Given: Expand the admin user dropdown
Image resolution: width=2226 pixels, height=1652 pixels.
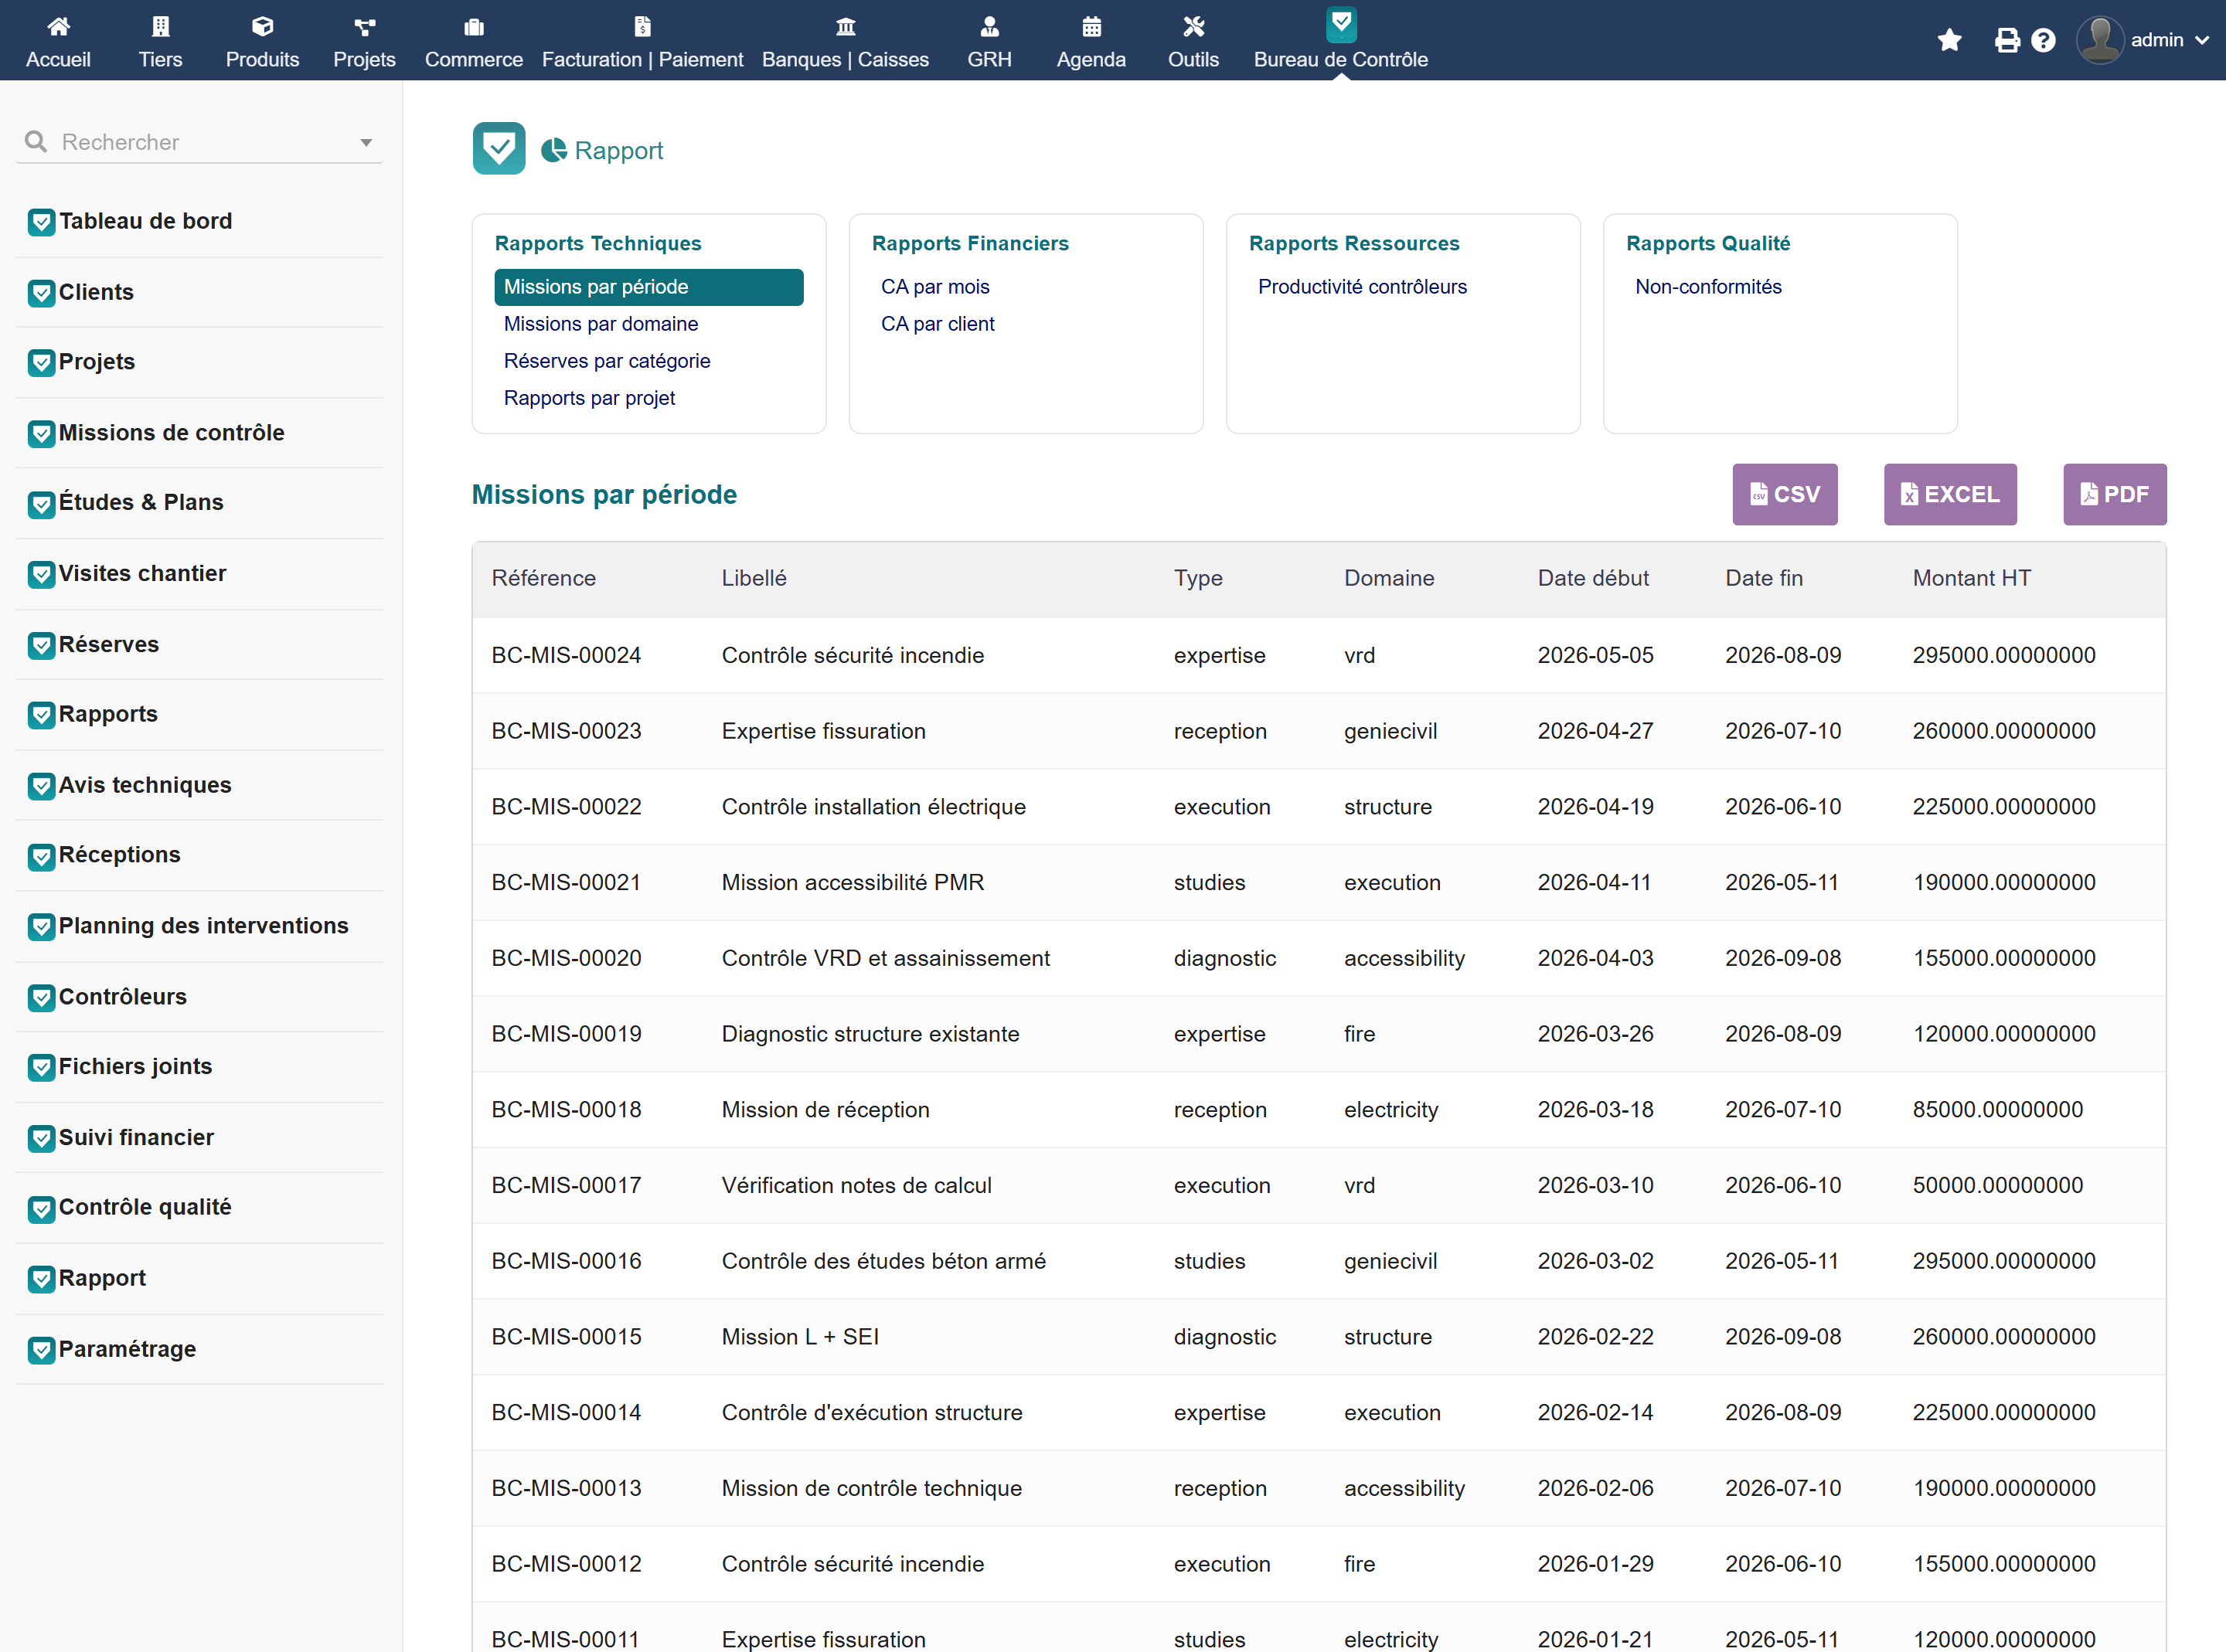Looking at the screenshot, I should [2142, 40].
